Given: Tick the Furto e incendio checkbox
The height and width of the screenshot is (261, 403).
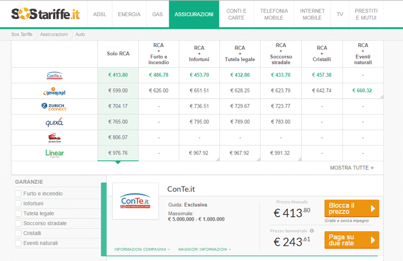Looking at the screenshot, I should (x=18, y=194).
